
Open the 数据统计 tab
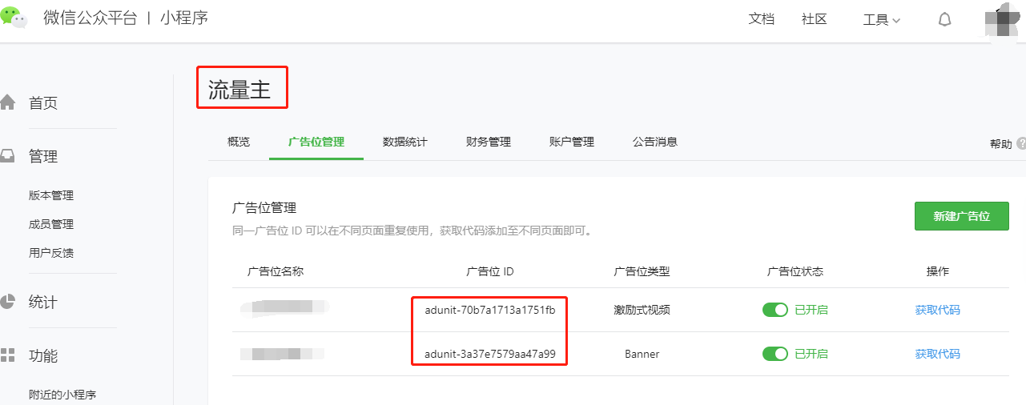(x=405, y=142)
